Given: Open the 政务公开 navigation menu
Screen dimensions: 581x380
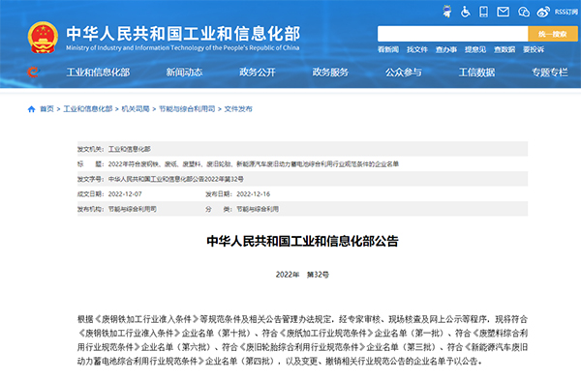Looking at the screenshot, I should pos(258,73).
